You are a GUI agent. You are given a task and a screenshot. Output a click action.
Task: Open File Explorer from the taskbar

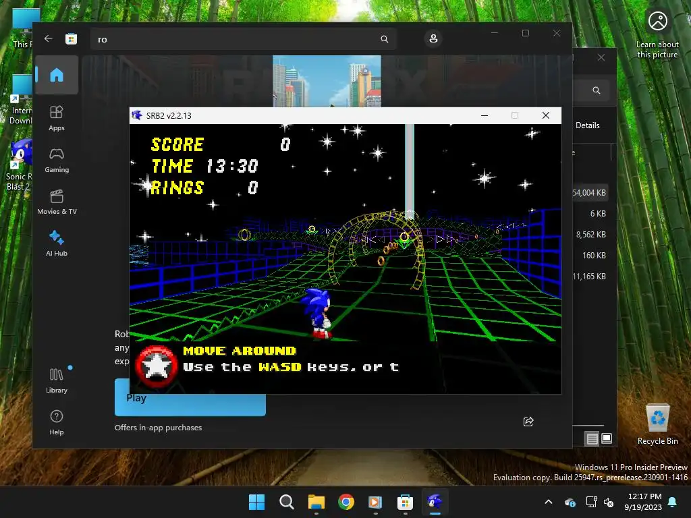[x=316, y=502]
